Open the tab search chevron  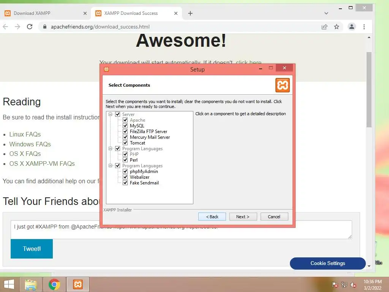click(326, 13)
